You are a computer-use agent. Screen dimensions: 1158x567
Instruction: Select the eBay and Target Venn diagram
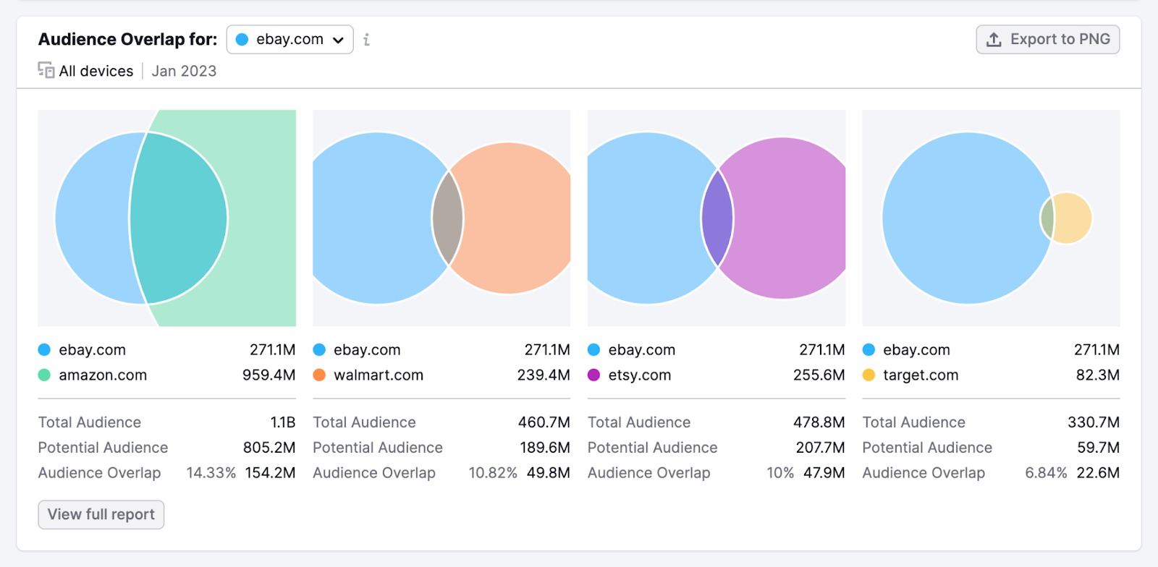(x=991, y=218)
